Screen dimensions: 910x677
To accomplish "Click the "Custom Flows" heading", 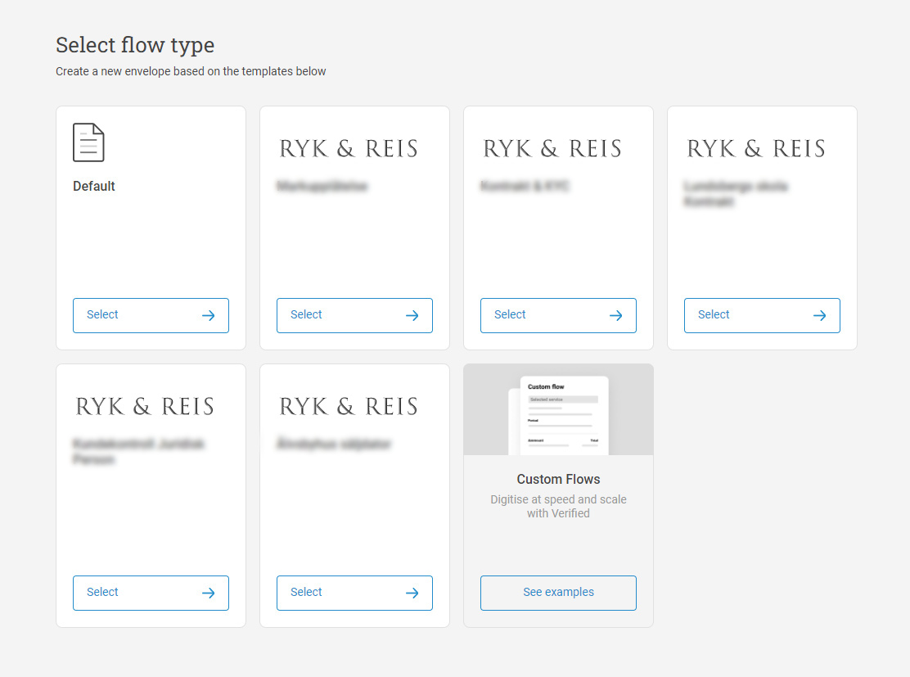I will (x=558, y=479).
